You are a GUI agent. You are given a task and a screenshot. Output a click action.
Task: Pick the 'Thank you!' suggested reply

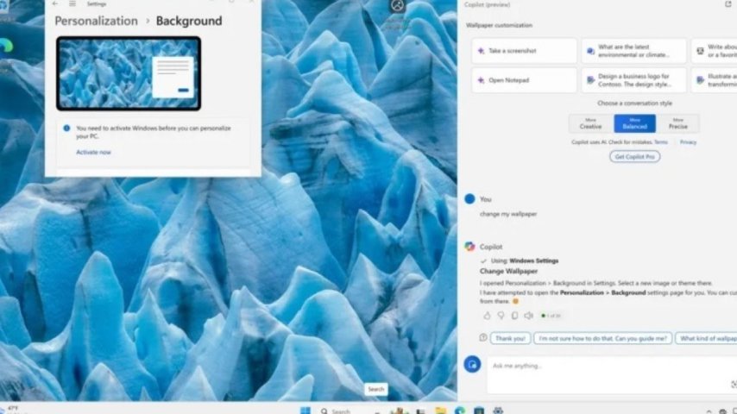[x=510, y=338]
